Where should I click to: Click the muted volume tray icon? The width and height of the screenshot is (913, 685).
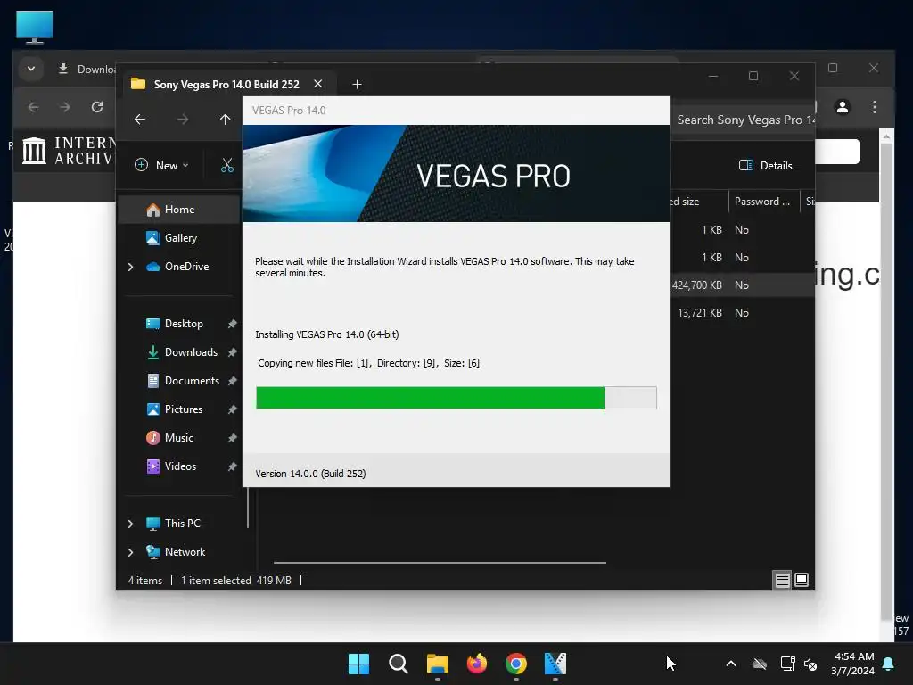810,664
